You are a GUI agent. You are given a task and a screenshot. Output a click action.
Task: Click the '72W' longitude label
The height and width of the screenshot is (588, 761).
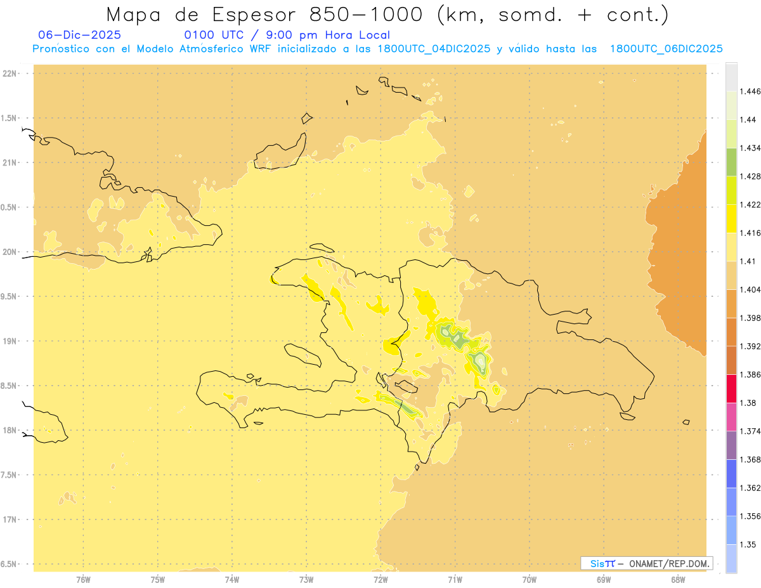(x=380, y=580)
